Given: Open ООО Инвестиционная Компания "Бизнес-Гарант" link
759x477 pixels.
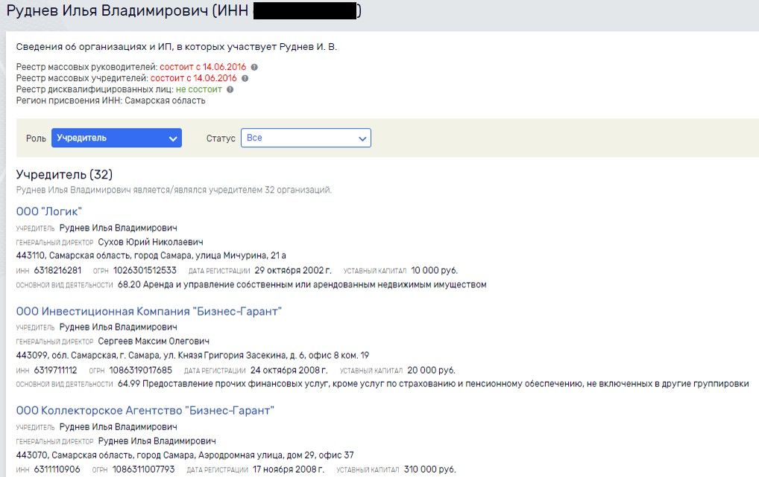Looking at the screenshot, I should click(x=148, y=311).
